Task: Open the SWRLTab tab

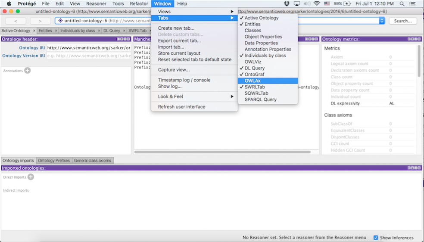Action: 137,31
